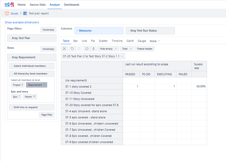The height and width of the screenshot is (161, 226).
Task: Undo the last report change
Action: (x=72, y=49)
